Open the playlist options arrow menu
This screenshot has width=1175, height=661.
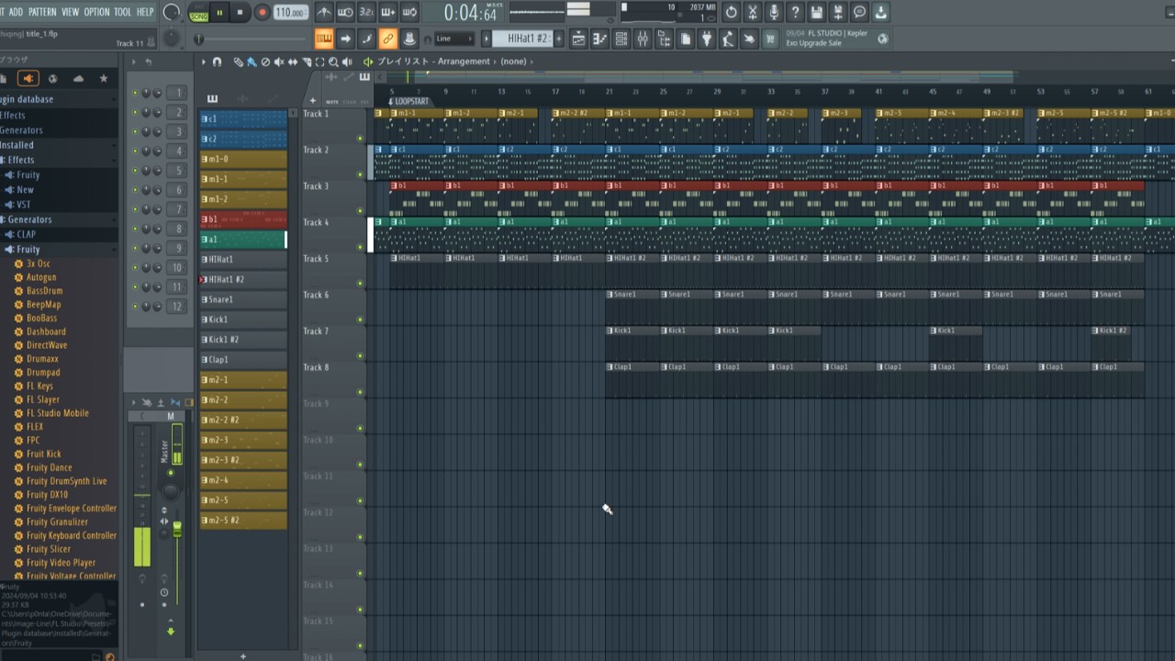[x=204, y=62]
